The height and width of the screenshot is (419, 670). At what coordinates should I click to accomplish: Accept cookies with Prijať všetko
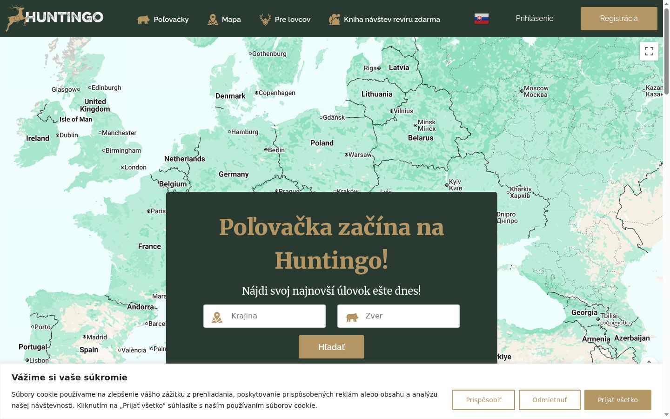pos(618,400)
